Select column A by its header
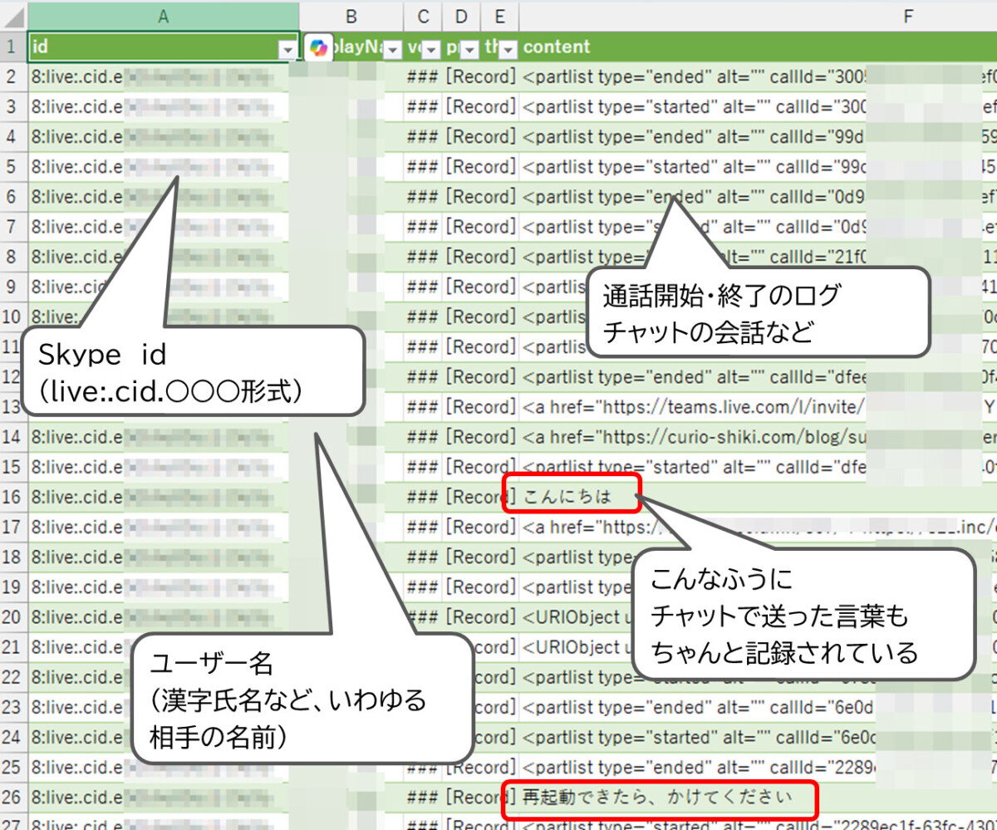The width and height of the screenshot is (997, 830). click(x=163, y=15)
